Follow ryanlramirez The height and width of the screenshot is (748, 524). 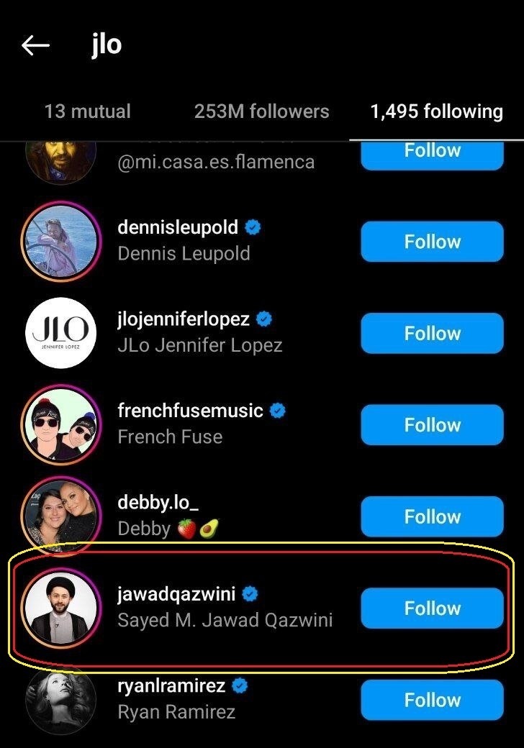click(x=432, y=700)
